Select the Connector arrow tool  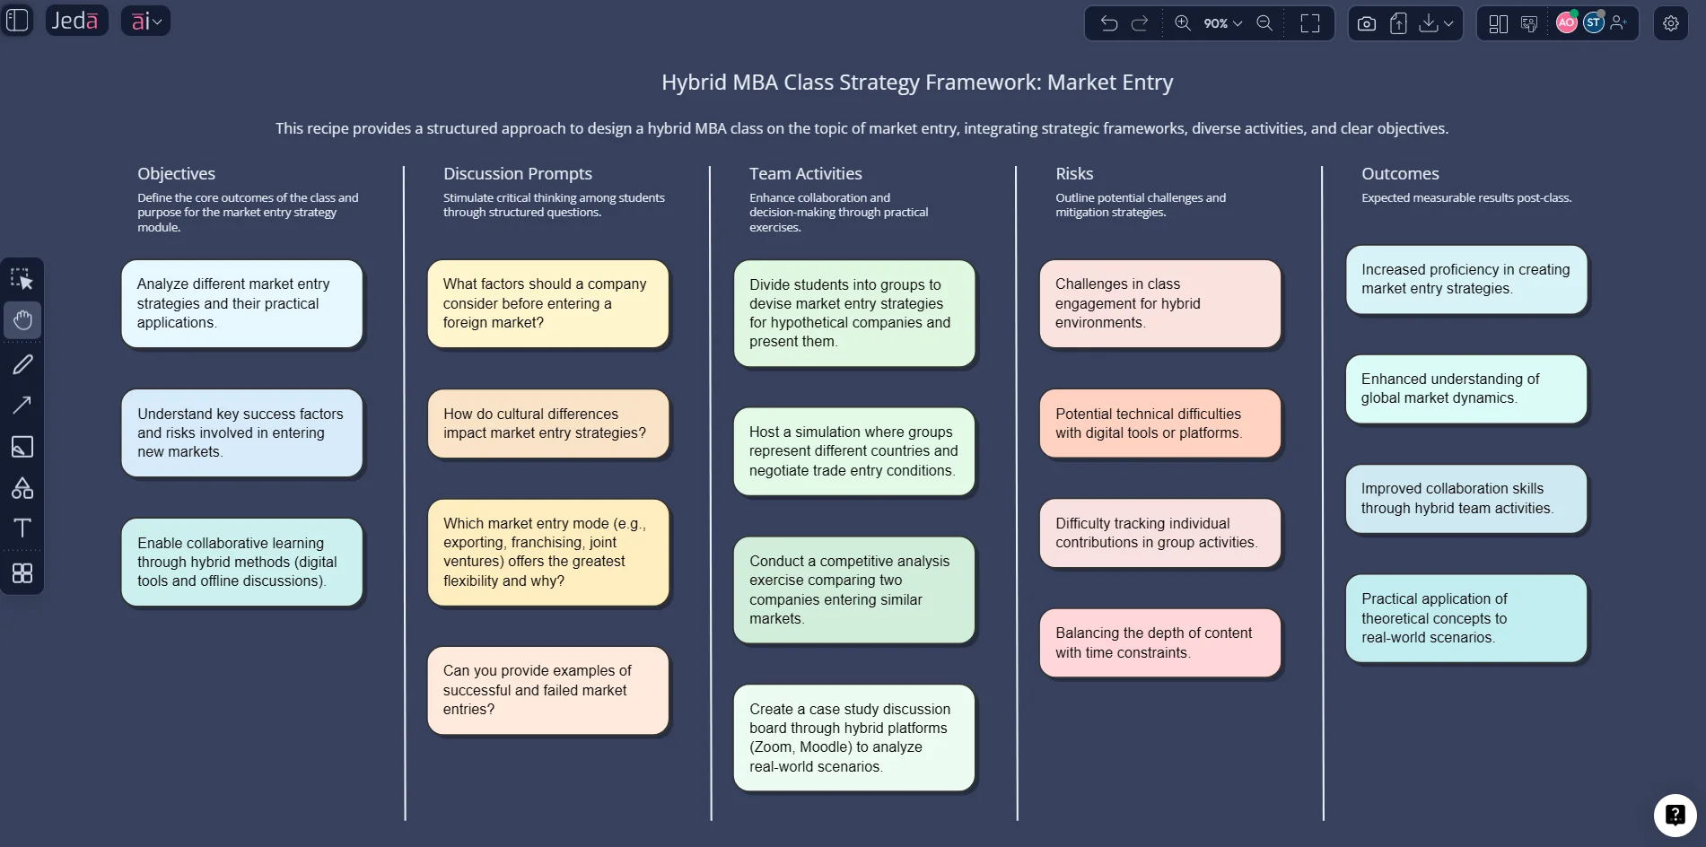tap(22, 405)
